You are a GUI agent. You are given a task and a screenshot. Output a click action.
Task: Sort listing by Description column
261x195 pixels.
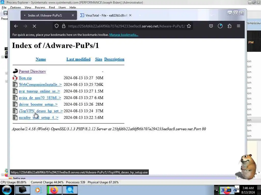(x=114, y=59)
